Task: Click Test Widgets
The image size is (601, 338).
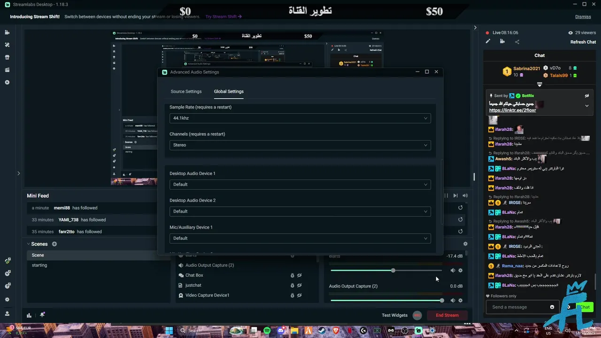Action: point(394,315)
